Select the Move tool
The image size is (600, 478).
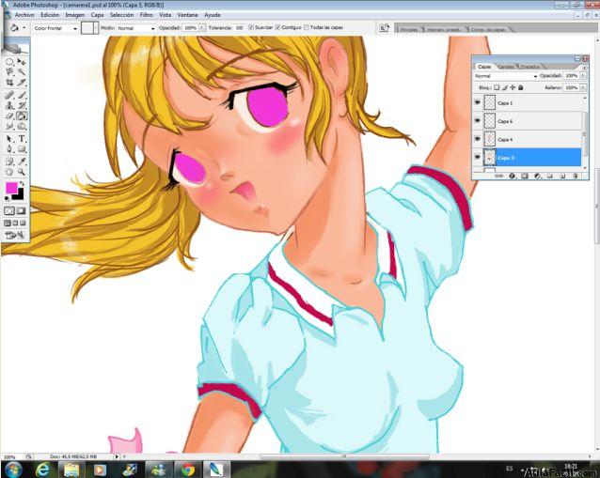(x=22, y=62)
